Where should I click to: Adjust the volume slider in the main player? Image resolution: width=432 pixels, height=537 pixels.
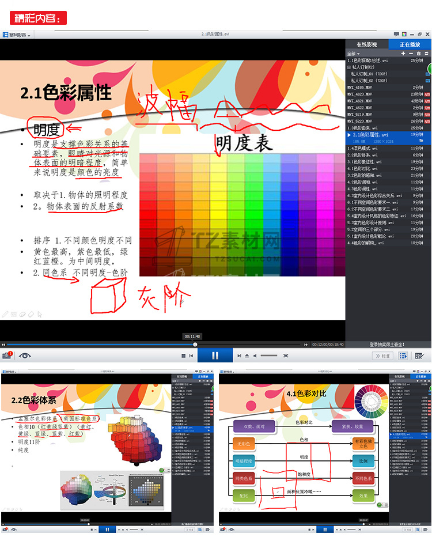(269, 356)
